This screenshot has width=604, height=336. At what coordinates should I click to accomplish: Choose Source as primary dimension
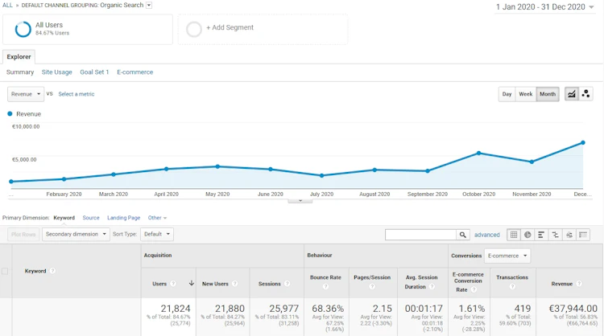[91, 218]
